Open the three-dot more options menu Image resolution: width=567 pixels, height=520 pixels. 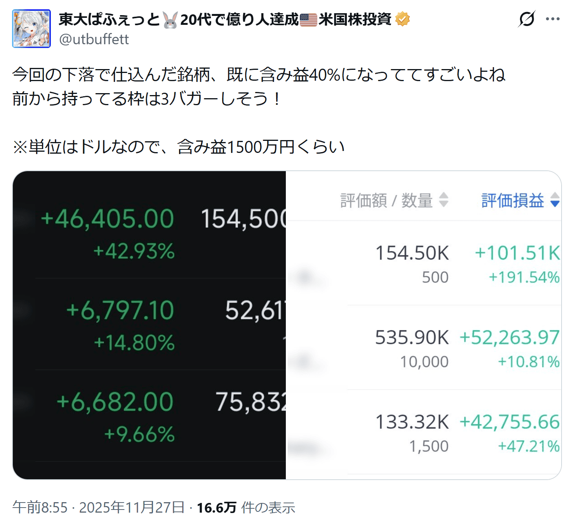pos(553,19)
